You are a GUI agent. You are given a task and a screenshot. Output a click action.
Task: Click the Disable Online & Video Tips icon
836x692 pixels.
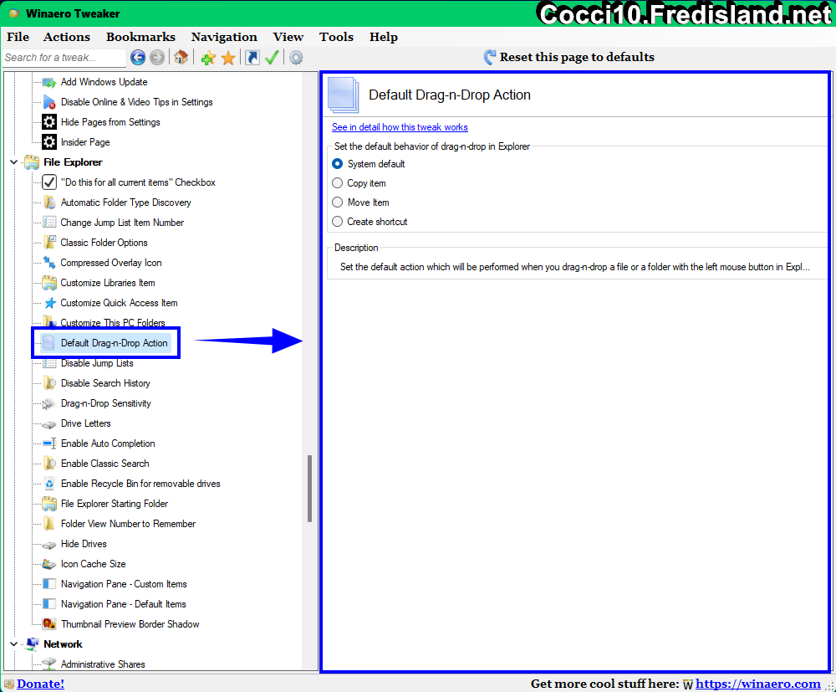tap(49, 102)
